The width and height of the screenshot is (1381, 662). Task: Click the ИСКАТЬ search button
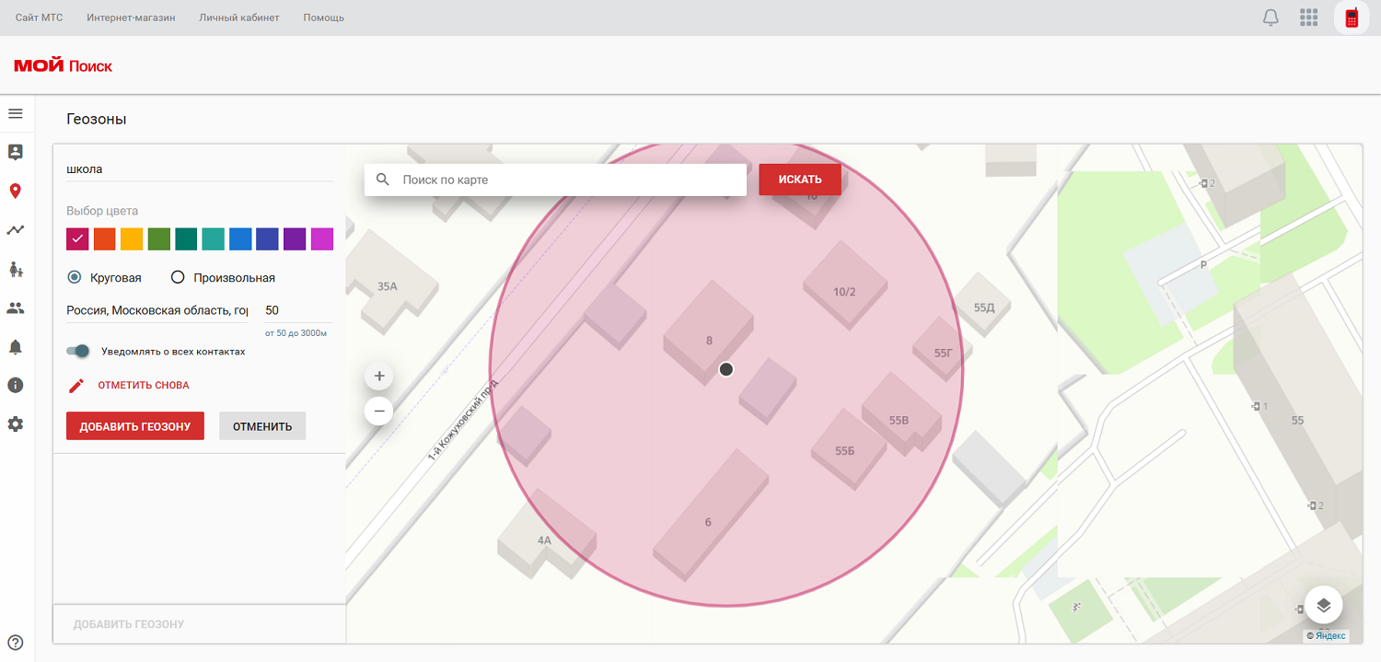click(799, 180)
